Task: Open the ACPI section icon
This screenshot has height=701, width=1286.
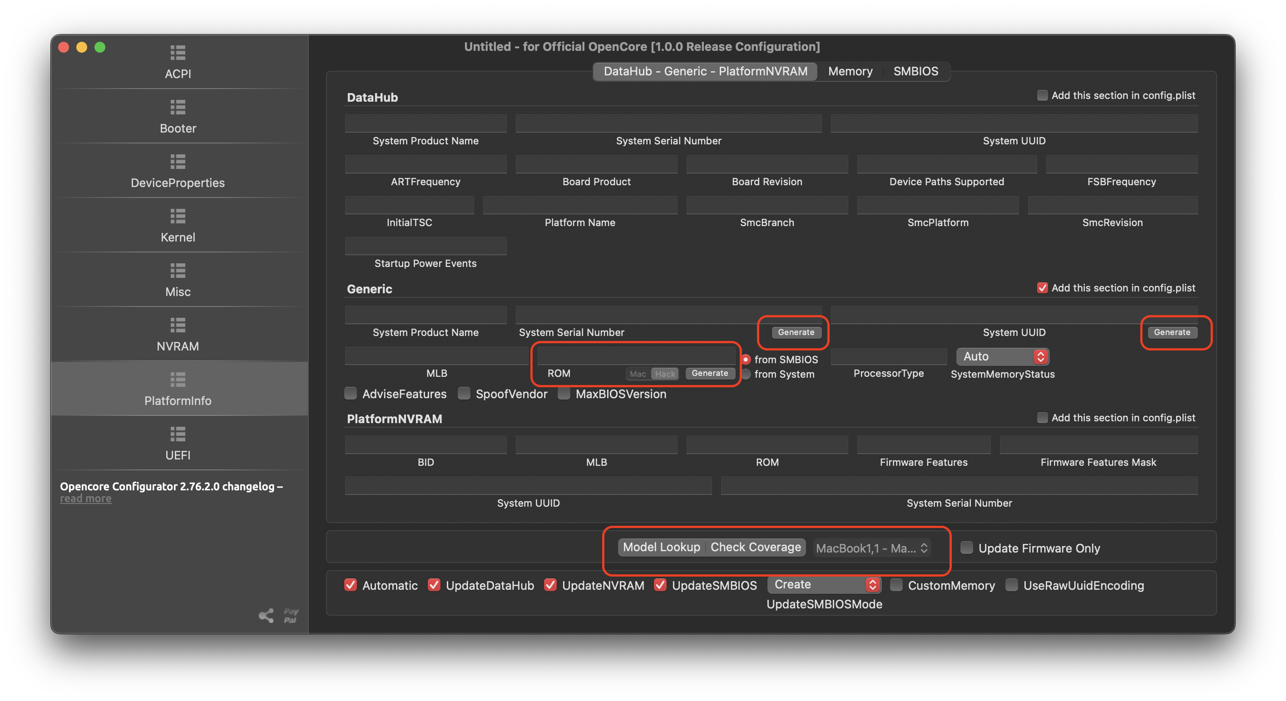Action: click(178, 52)
